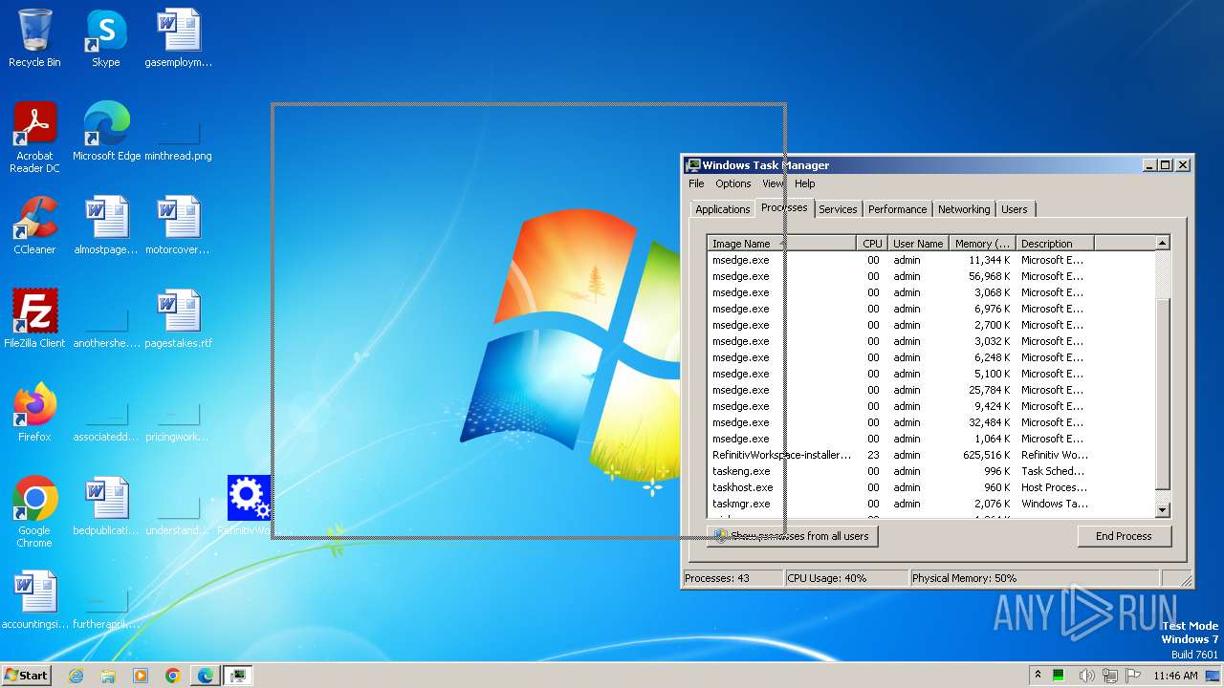The width and height of the screenshot is (1224, 688).
Task: Switch to the Applications tab
Action: [x=723, y=209]
